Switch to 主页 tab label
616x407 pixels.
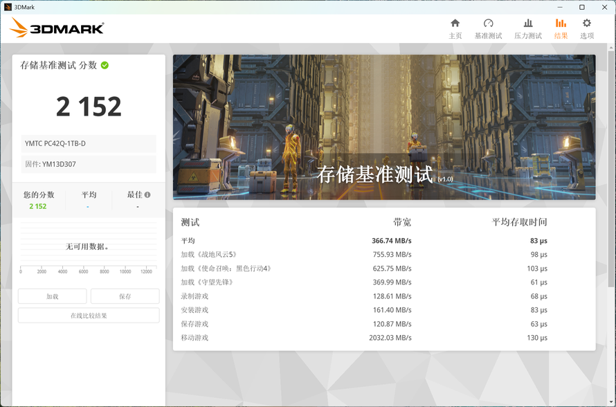click(x=455, y=36)
